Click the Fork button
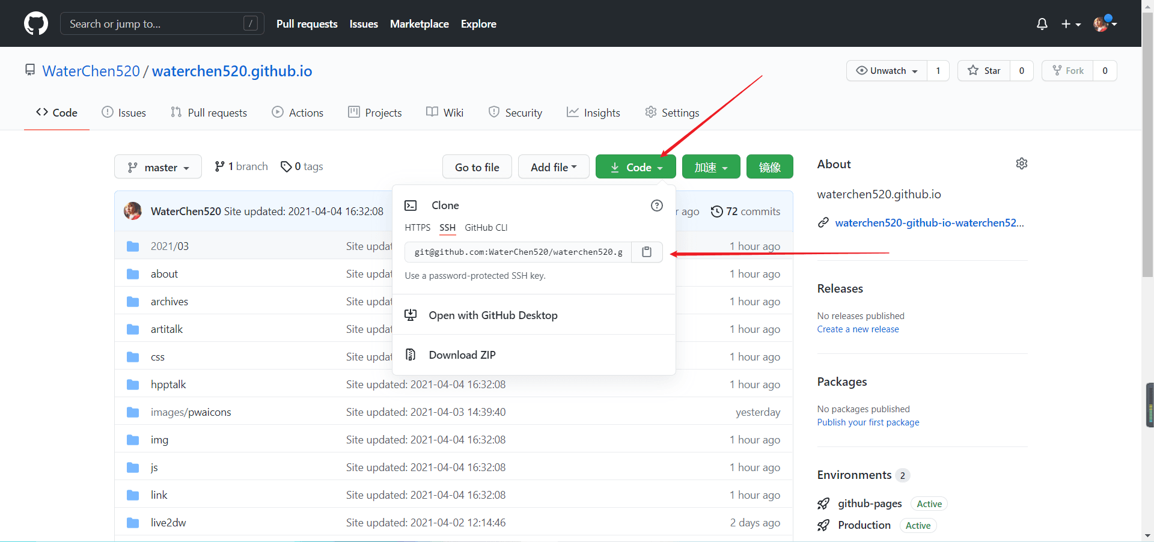 (1067, 71)
